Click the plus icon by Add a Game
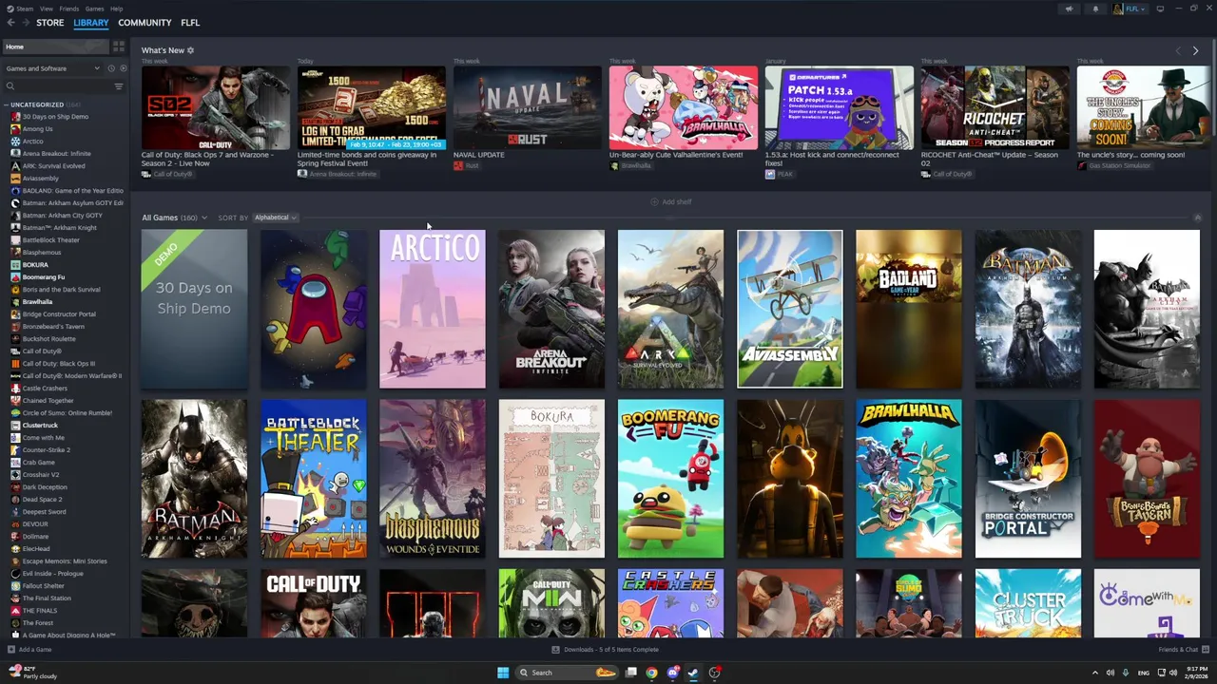The width and height of the screenshot is (1217, 684). click(x=10, y=650)
